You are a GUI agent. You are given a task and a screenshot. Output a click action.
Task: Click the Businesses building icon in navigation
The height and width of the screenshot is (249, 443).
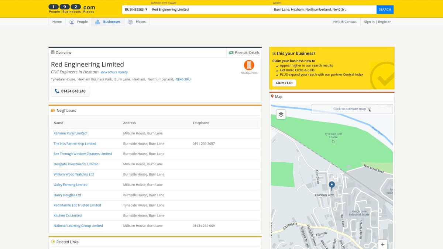pyautogui.click(x=98, y=22)
